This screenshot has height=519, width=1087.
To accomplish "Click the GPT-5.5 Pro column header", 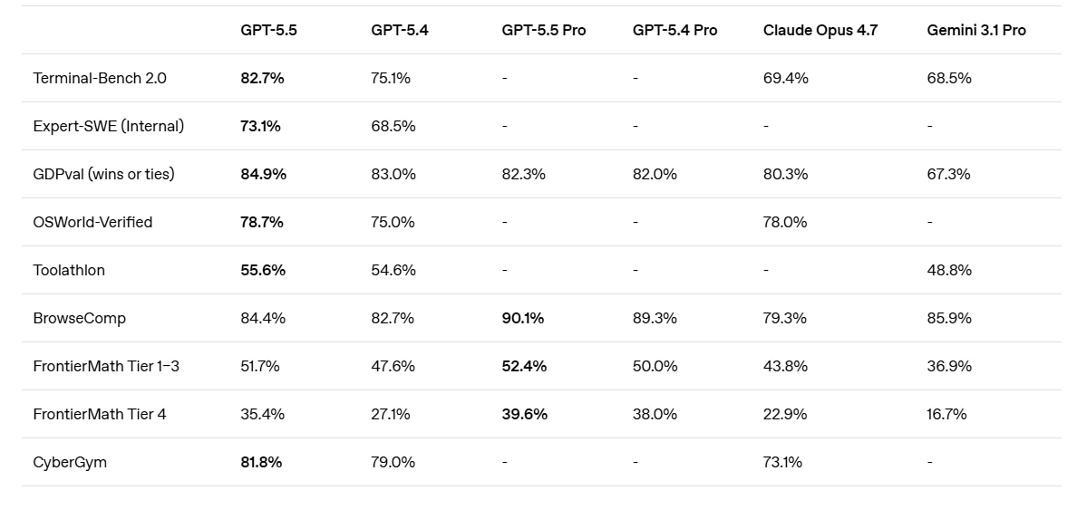I will coord(544,30).
